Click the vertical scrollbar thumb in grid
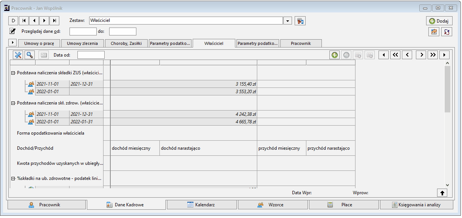This screenshot has width=462, height=218. (x=447, y=89)
